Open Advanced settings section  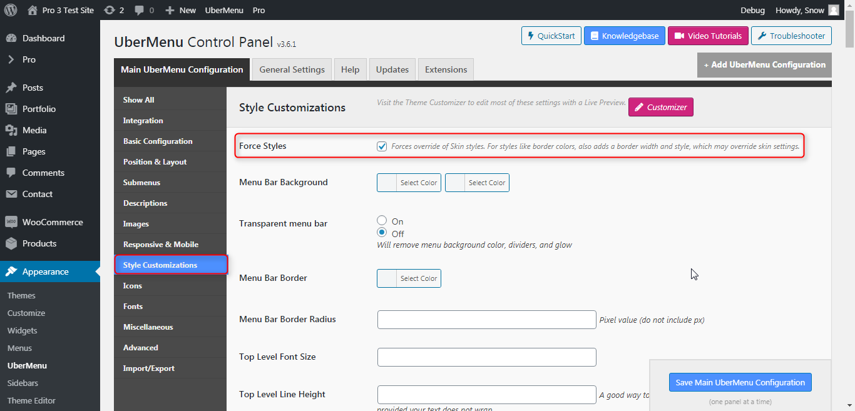click(170, 348)
